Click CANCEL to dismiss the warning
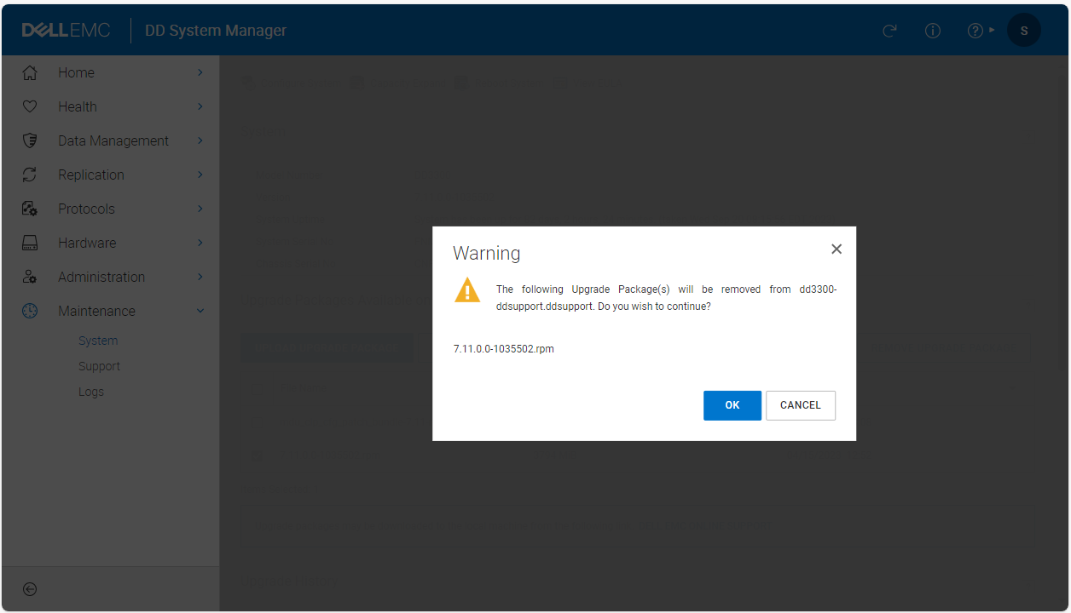This screenshot has height=613, width=1071. click(800, 405)
